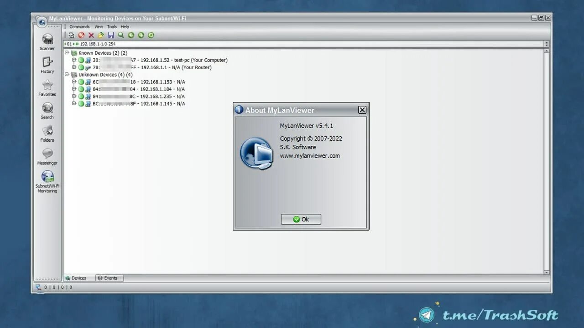Expand the 192.168.1.184 device node
The height and width of the screenshot is (328, 584).
coord(74,89)
